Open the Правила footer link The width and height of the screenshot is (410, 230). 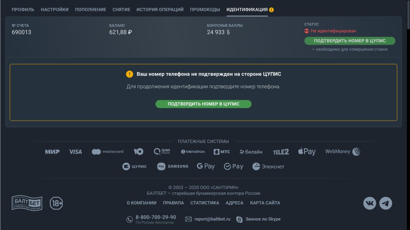tap(173, 203)
